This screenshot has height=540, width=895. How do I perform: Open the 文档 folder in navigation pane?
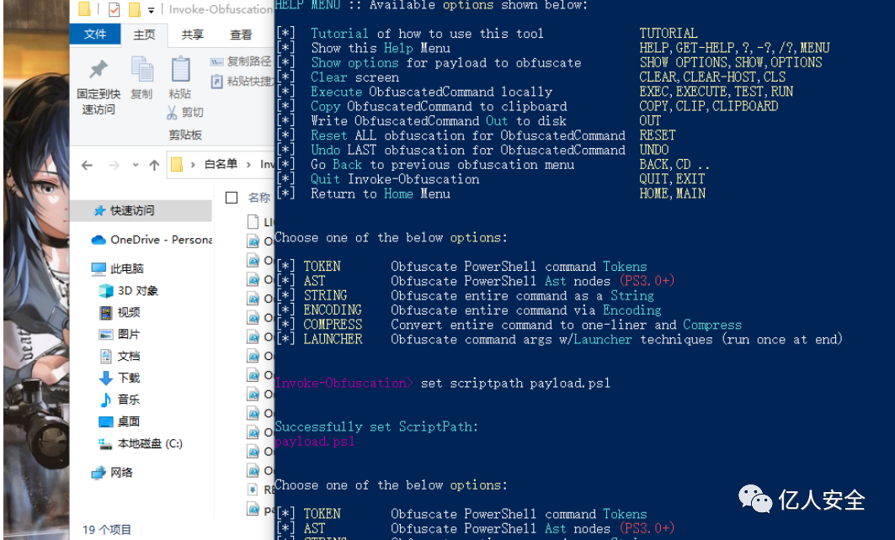(x=120, y=357)
